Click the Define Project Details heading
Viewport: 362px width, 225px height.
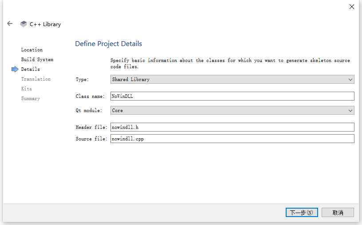click(x=109, y=44)
